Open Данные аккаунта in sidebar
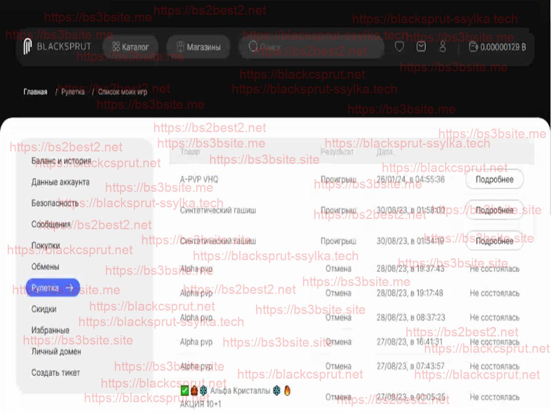Screen dimensions: 551x413 (x=60, y=182)
